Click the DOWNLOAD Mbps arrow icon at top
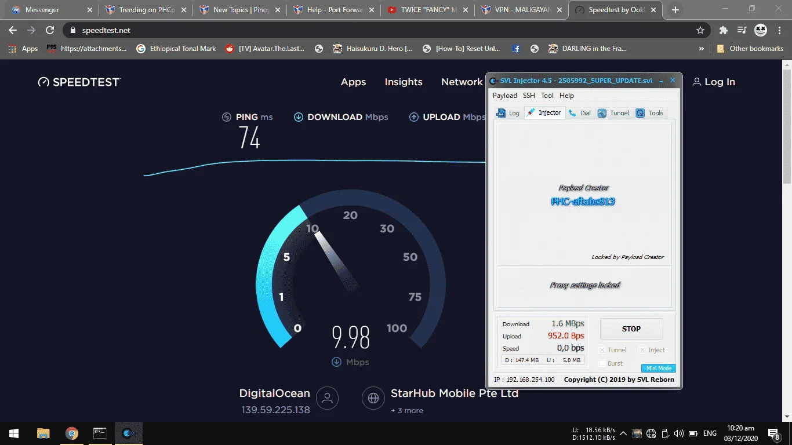 (299, 117)
